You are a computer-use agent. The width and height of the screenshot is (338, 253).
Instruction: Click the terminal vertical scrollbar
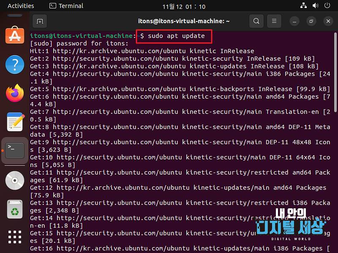point(335,72)
